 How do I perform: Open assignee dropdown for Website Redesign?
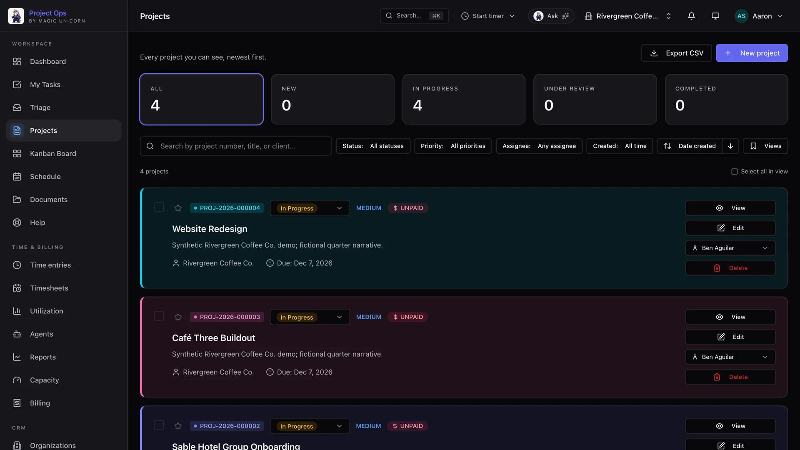point(730,248)
